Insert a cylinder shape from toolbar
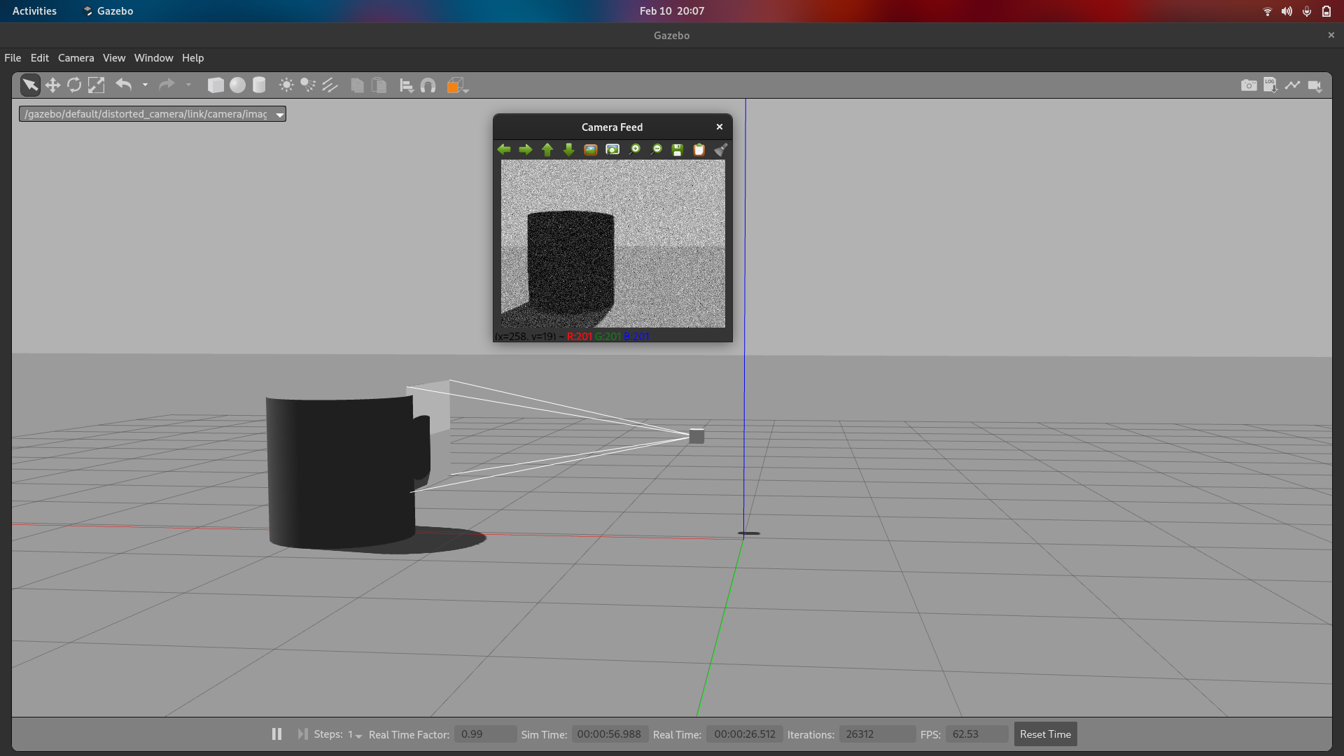This screenshot has height=756, width=1344. coord(259,85)
